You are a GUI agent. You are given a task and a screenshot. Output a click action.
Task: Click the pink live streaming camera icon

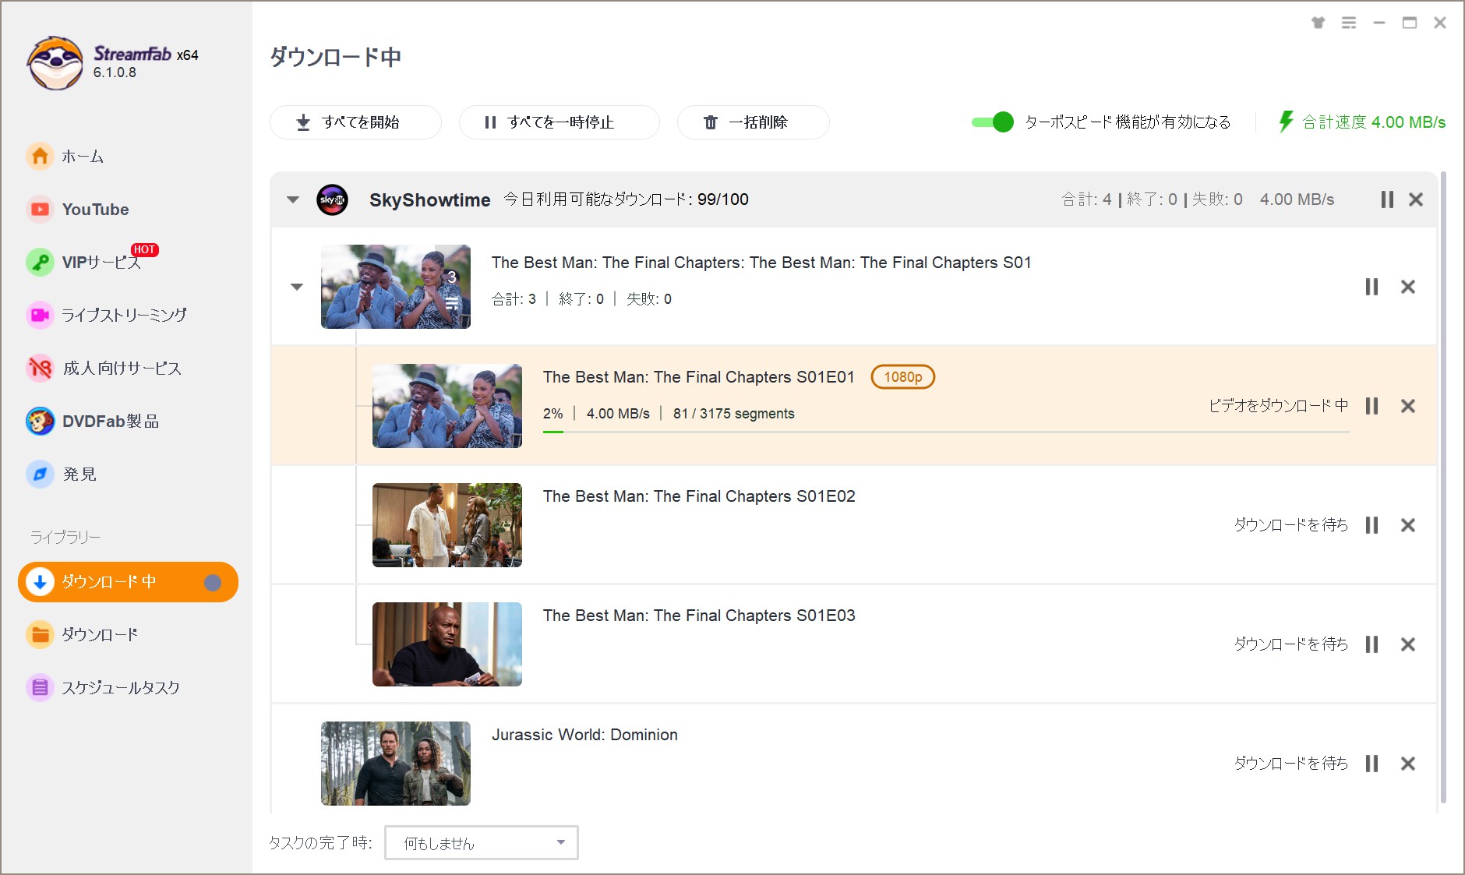[40, 315]
